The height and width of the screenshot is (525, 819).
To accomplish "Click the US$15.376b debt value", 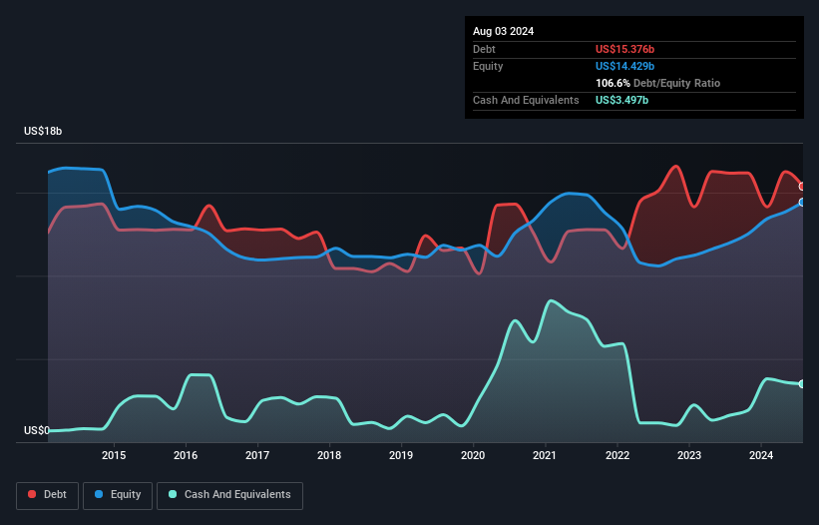I will [624, 49].
